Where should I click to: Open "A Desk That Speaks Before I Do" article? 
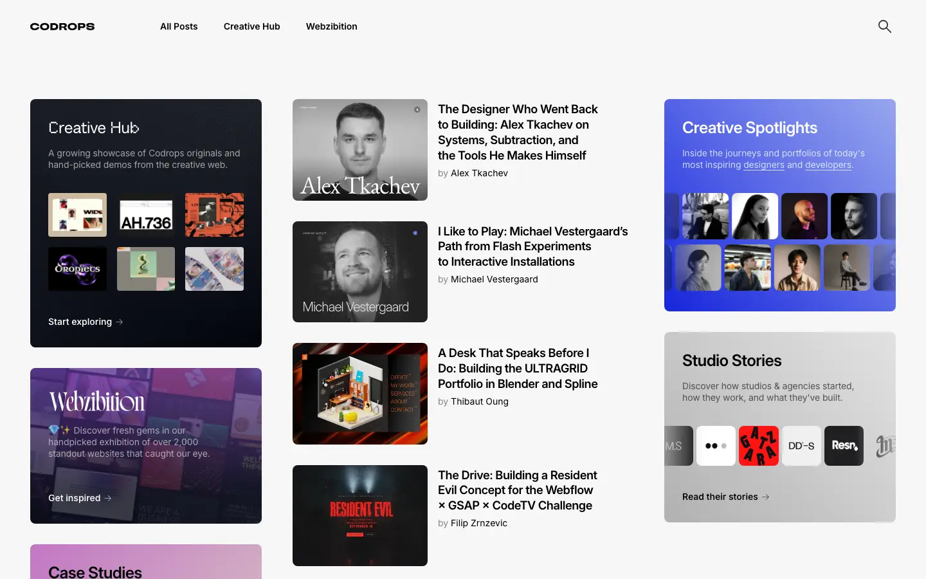click(518, 369)
